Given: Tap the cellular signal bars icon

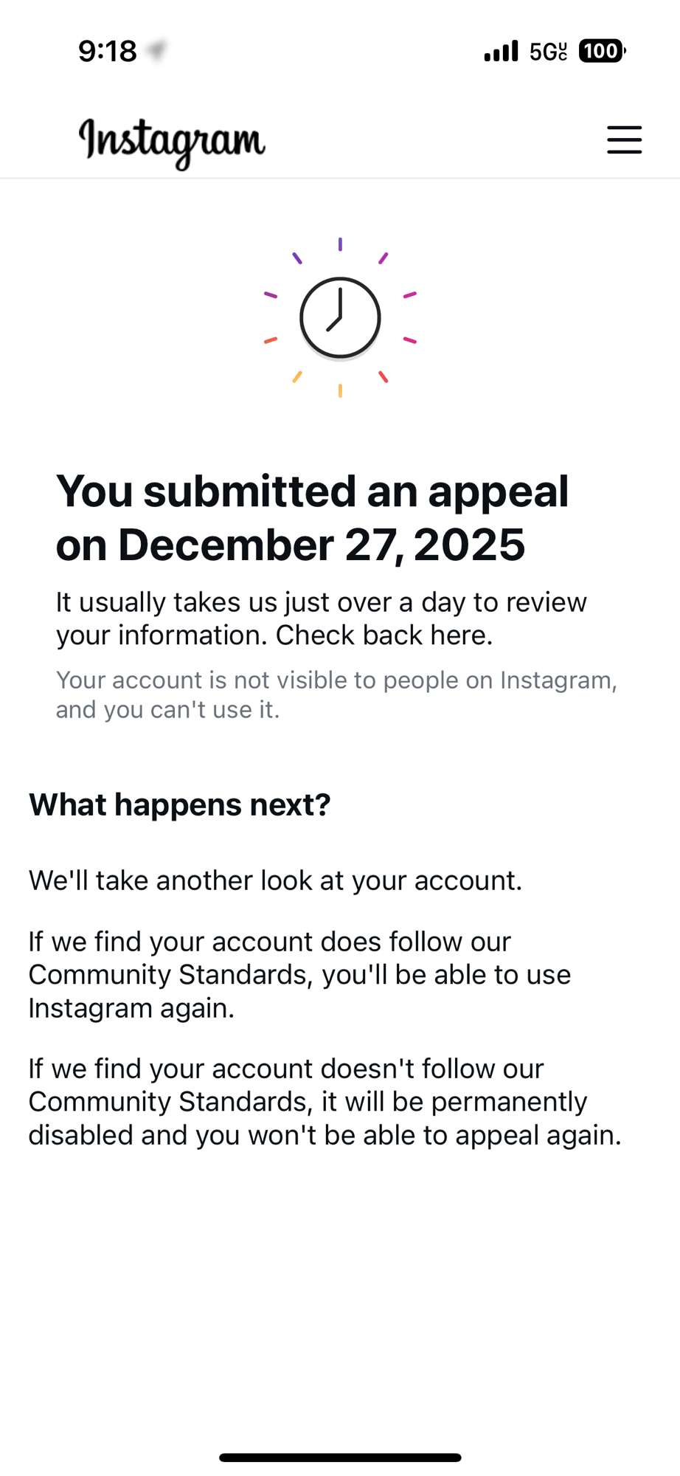Looking at the screenshot, I should tap(501, 52).
